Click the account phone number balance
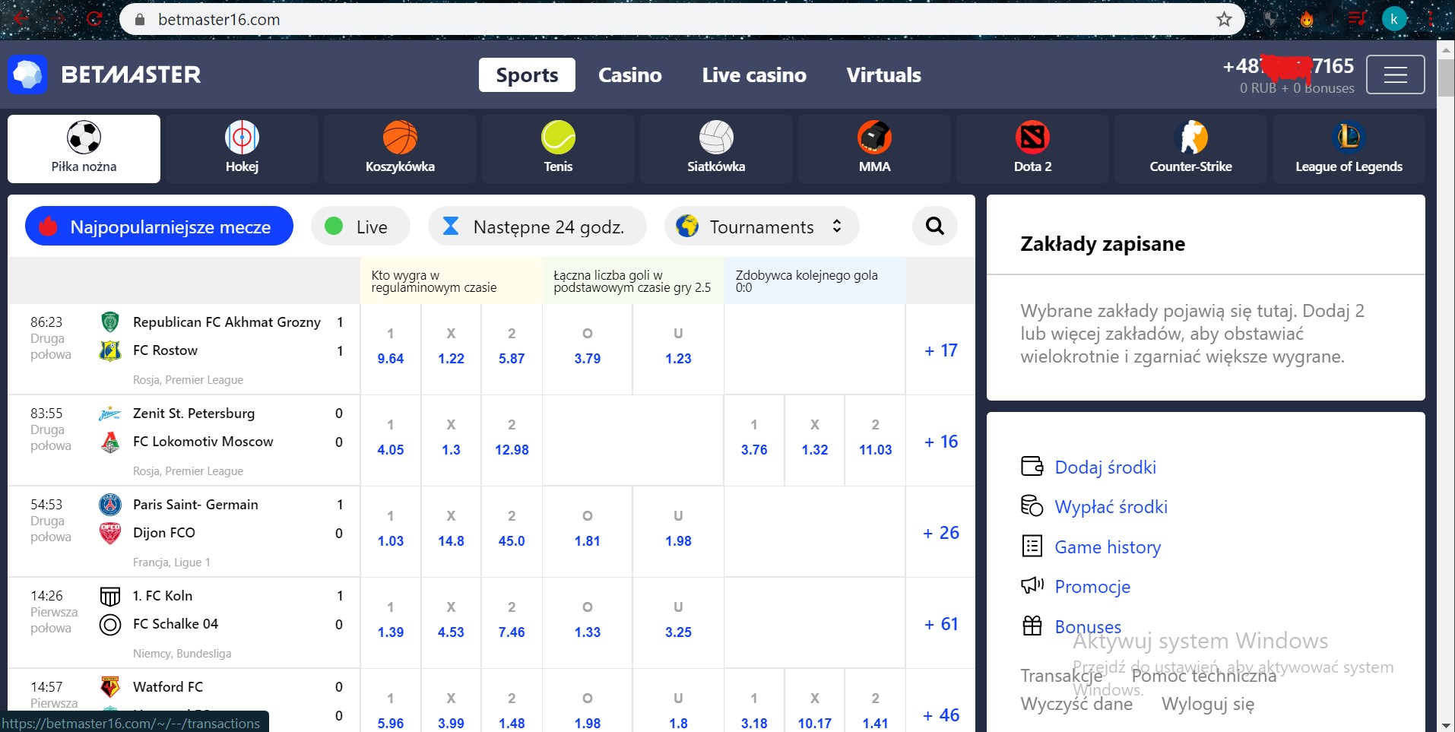Image resolution: width=1455 pixels, height=732 pixels. point(1289,74)
